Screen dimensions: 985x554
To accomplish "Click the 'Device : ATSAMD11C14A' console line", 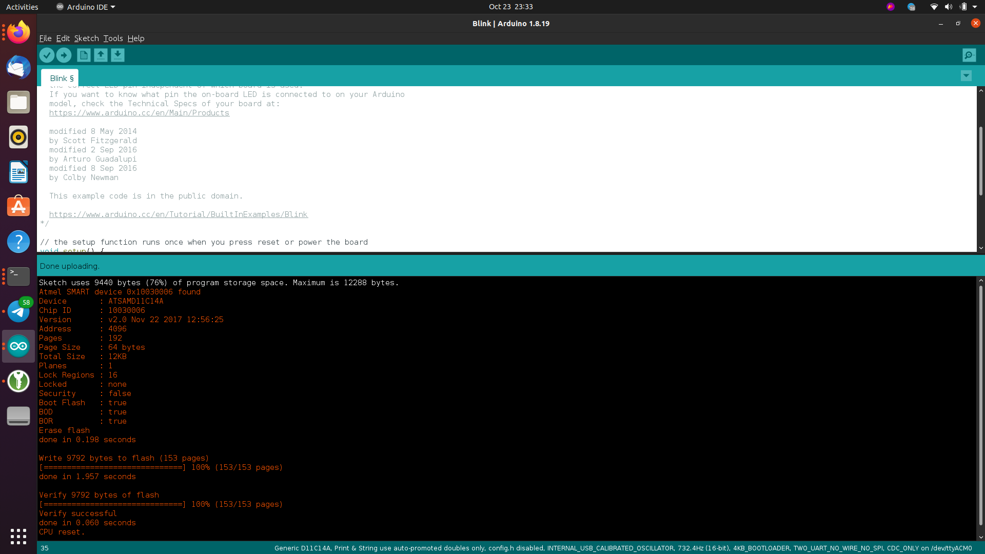I will 101,301.
